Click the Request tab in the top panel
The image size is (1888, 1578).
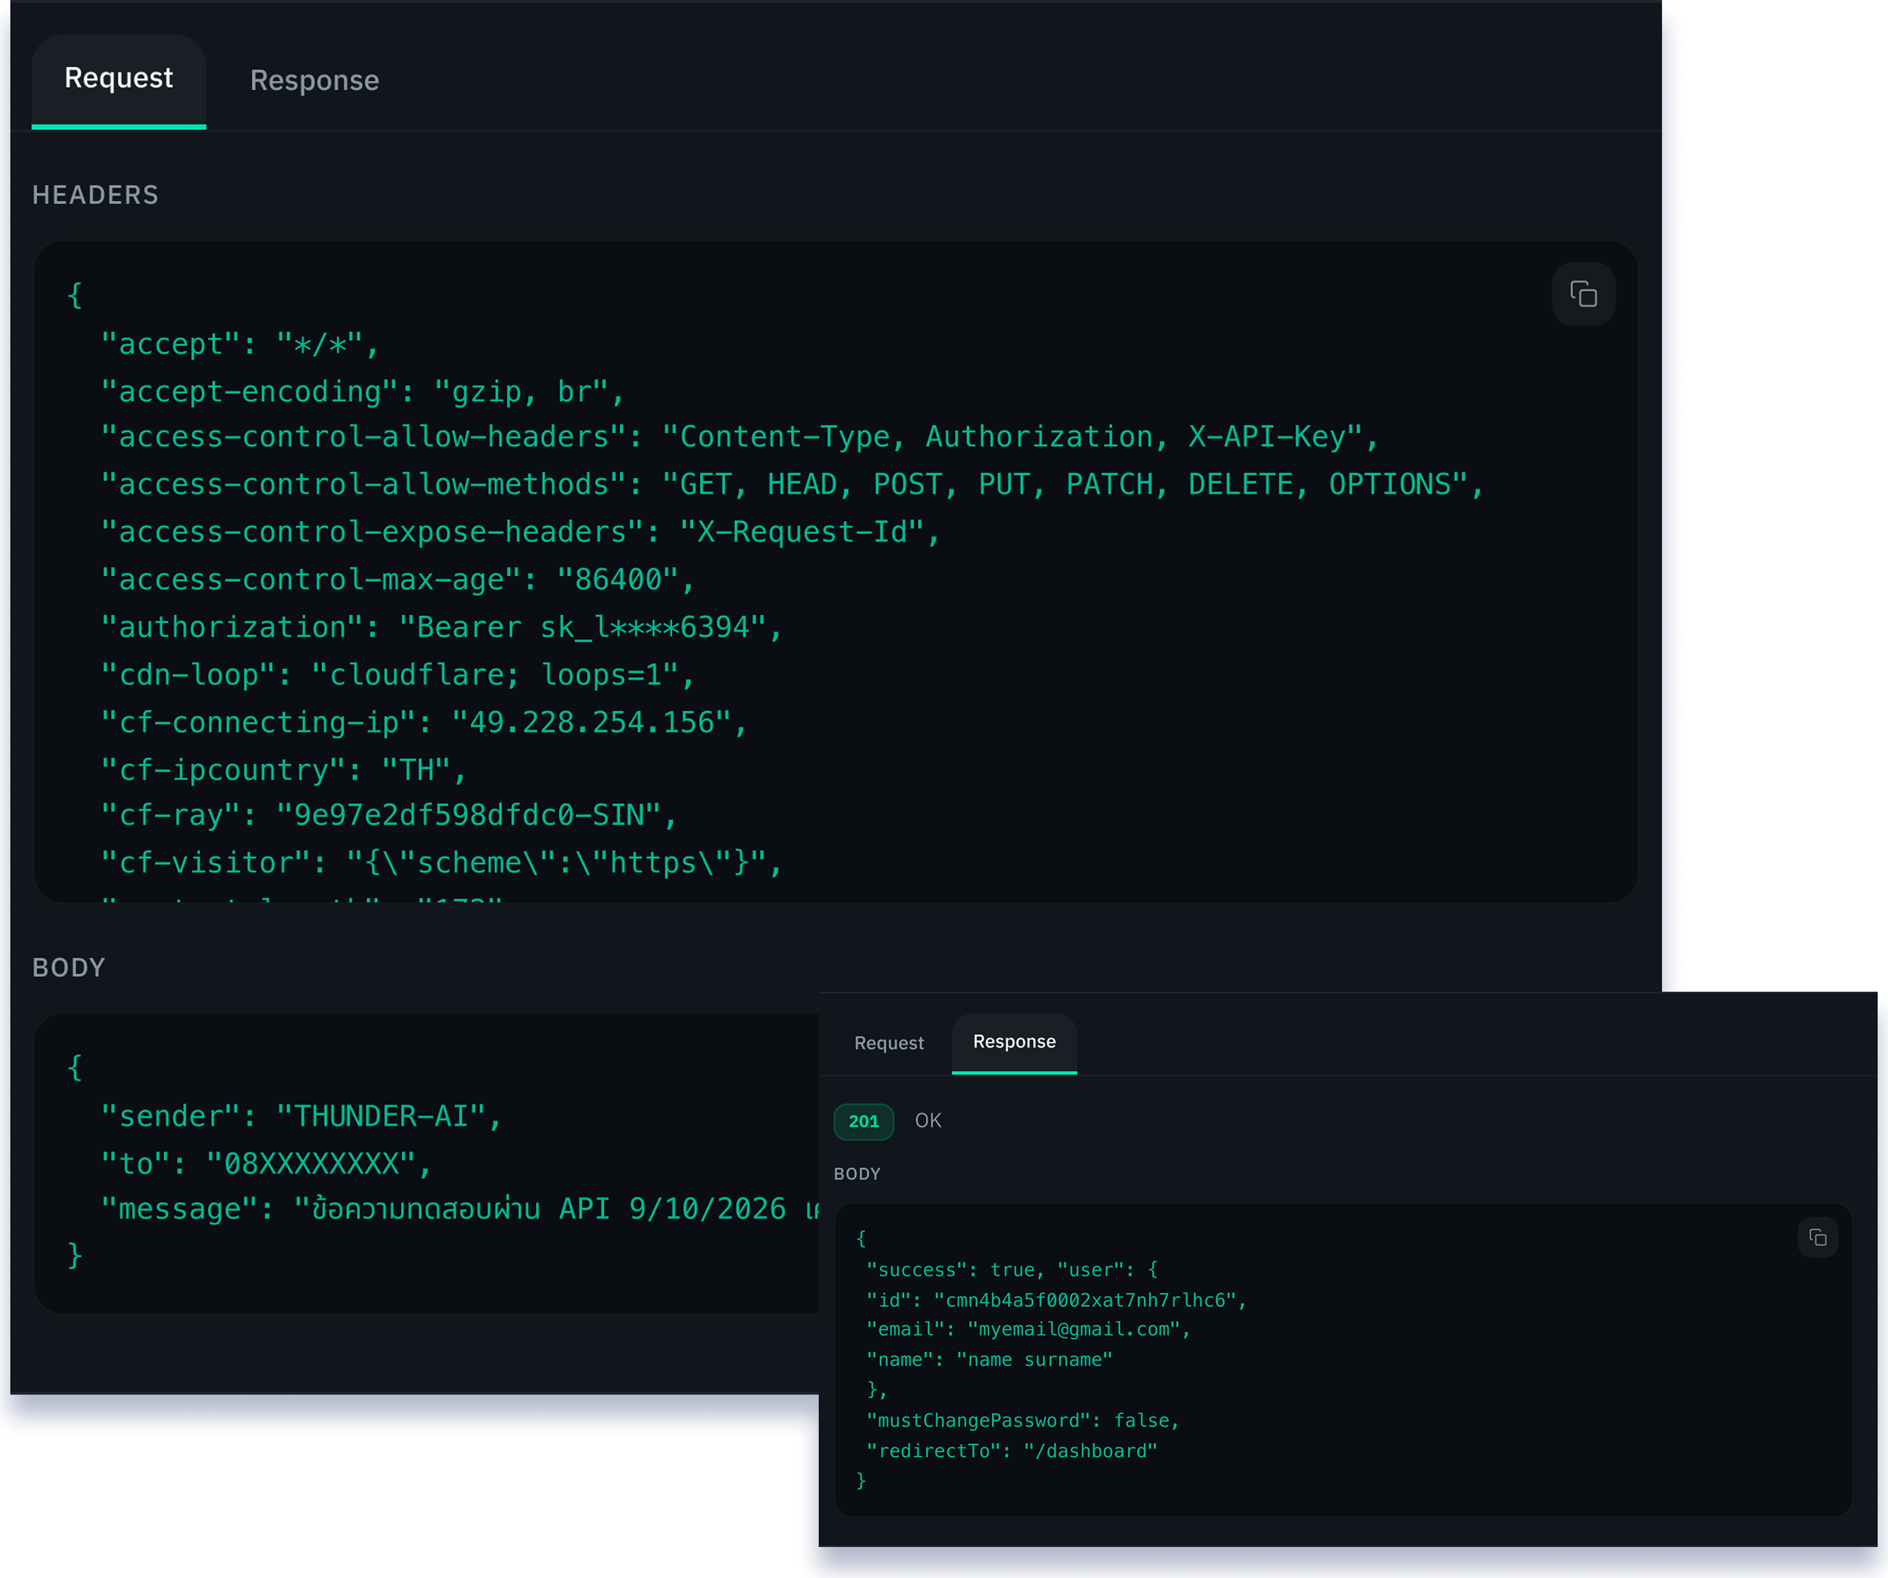118,78
